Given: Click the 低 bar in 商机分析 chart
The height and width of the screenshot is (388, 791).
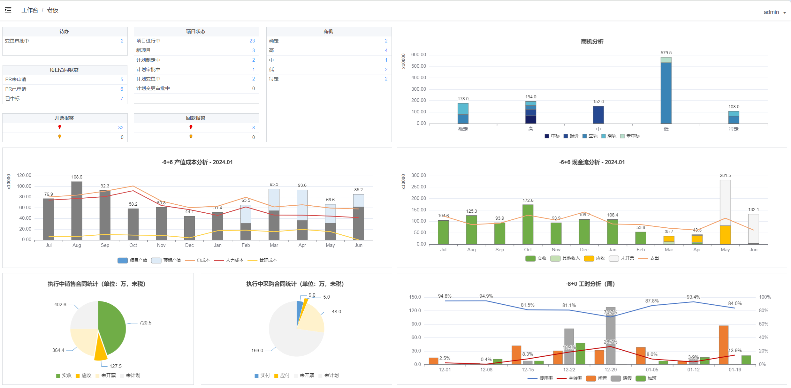Looking at the screenshot, I should pyautogui.click(x=666, y=90).
